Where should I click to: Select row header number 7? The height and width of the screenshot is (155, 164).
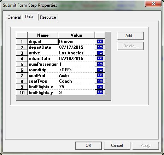point(22,76)
